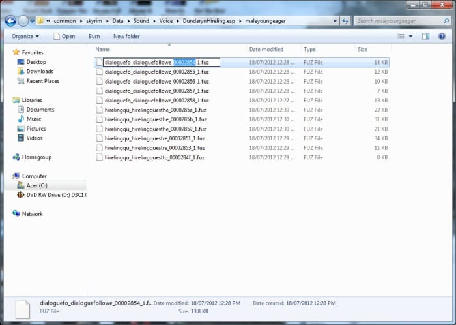This screenshot has height=325, width=456.
Task: Open the view options dropdown arrow
Action: pos(410,37)
